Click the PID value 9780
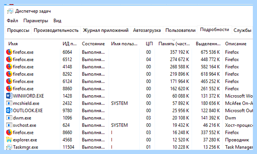This screenshot has width=257, height=154. (x=67, y=111)
